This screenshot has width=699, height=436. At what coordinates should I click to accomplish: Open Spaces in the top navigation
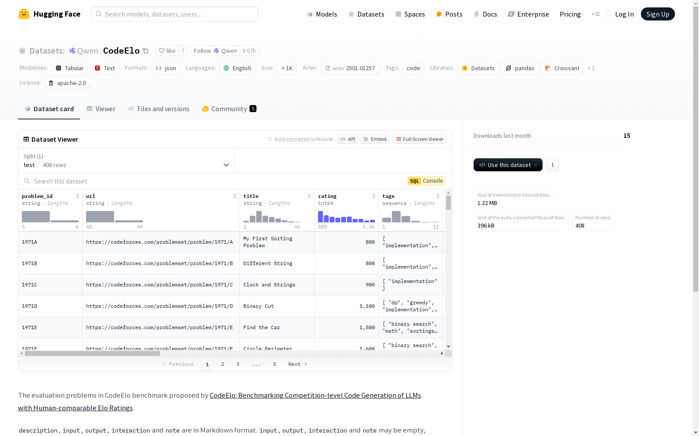(410, 14)
